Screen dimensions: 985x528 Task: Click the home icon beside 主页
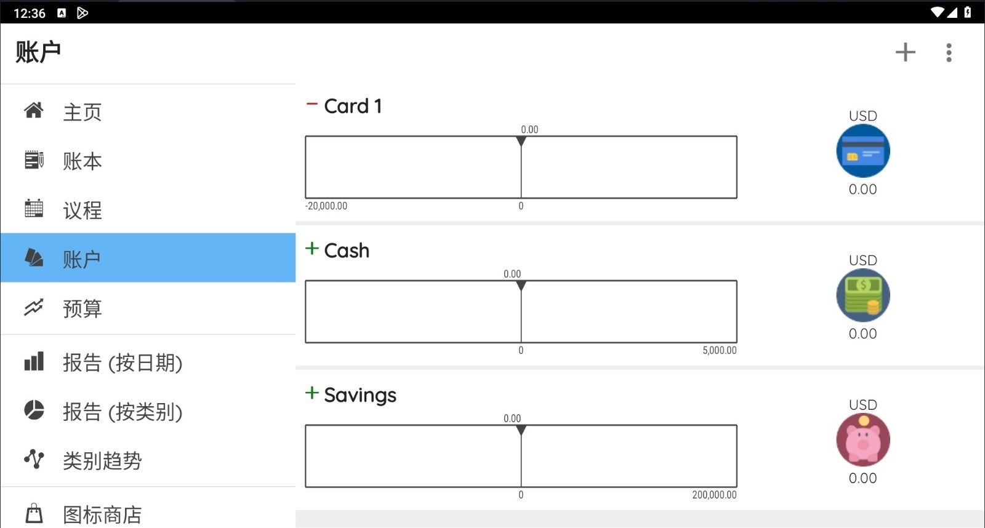point(34,111)
